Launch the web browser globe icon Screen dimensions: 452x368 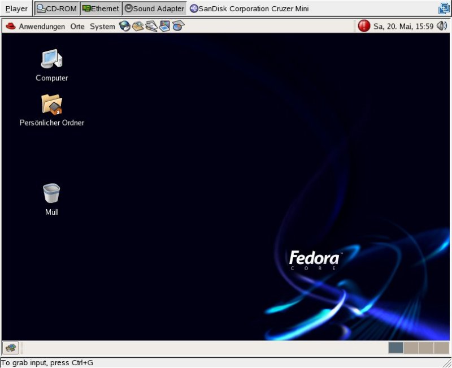pos(125,26)
